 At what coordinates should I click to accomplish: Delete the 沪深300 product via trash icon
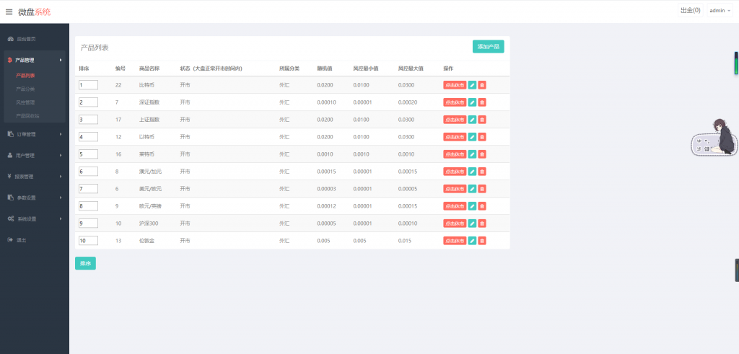pos(482,223)
